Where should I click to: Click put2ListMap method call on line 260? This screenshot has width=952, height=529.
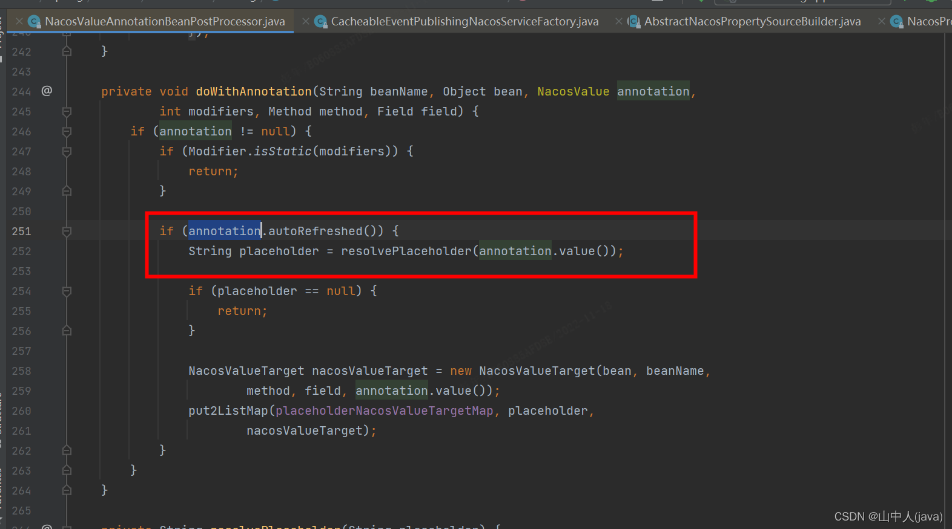228,411
